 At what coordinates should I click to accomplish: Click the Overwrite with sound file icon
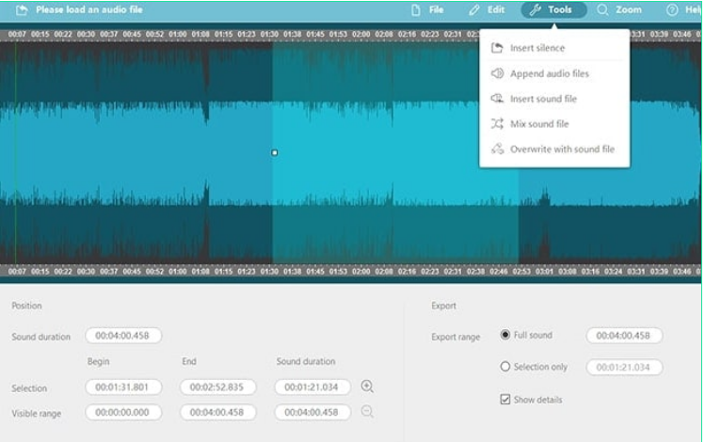(498, 150)
